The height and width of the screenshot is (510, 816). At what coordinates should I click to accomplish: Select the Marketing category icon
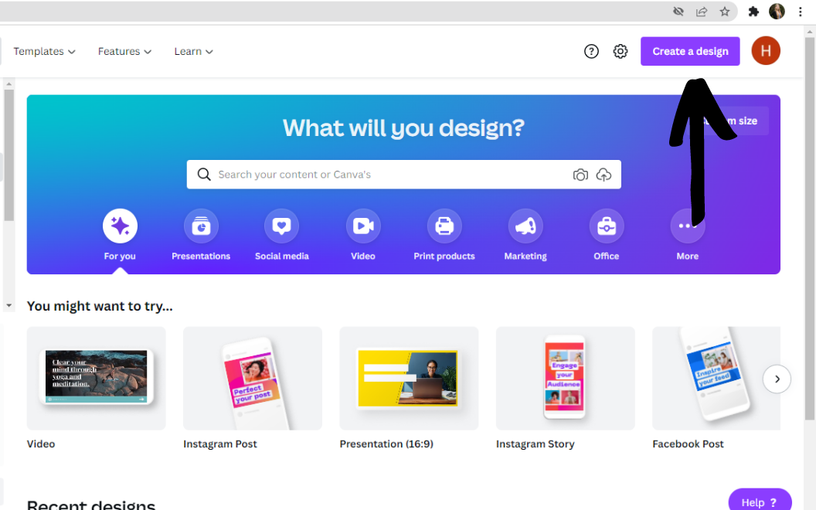point(525,226)
